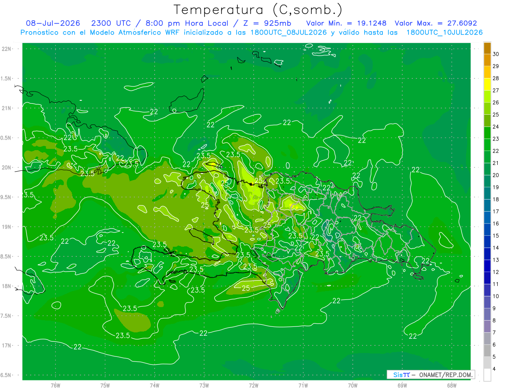Image resolution: width=507 pixels, height=391 pixels.
Task: Click the dark orange swatch above 30
Action: coord(487,49)
